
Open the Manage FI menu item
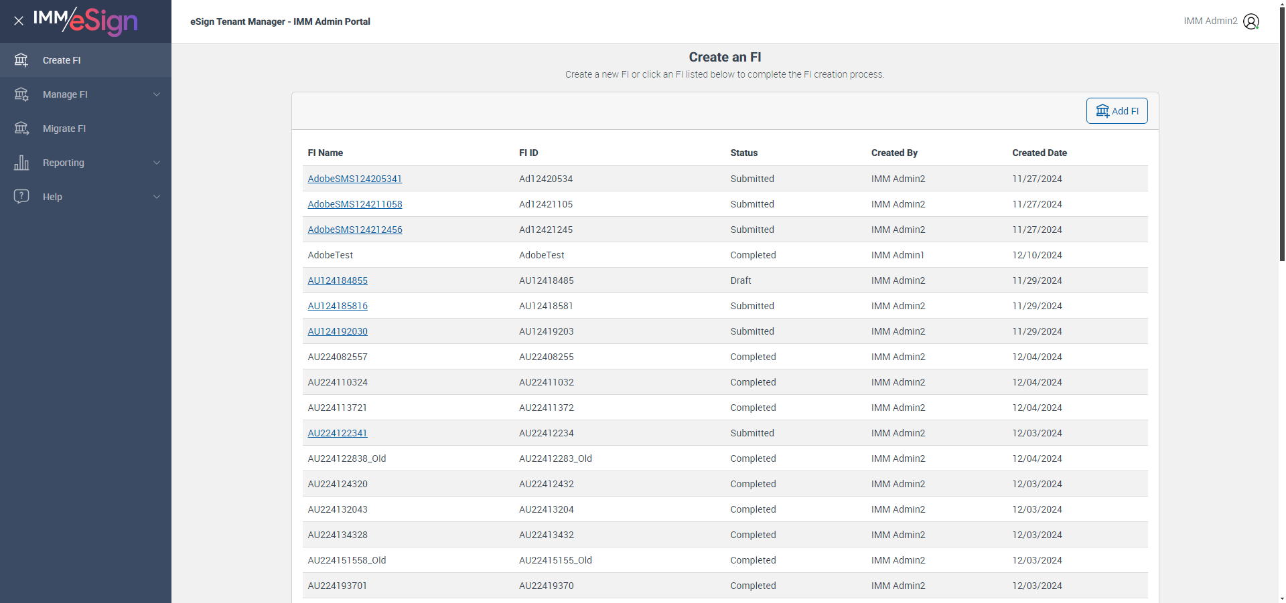(x=86, y=94)
